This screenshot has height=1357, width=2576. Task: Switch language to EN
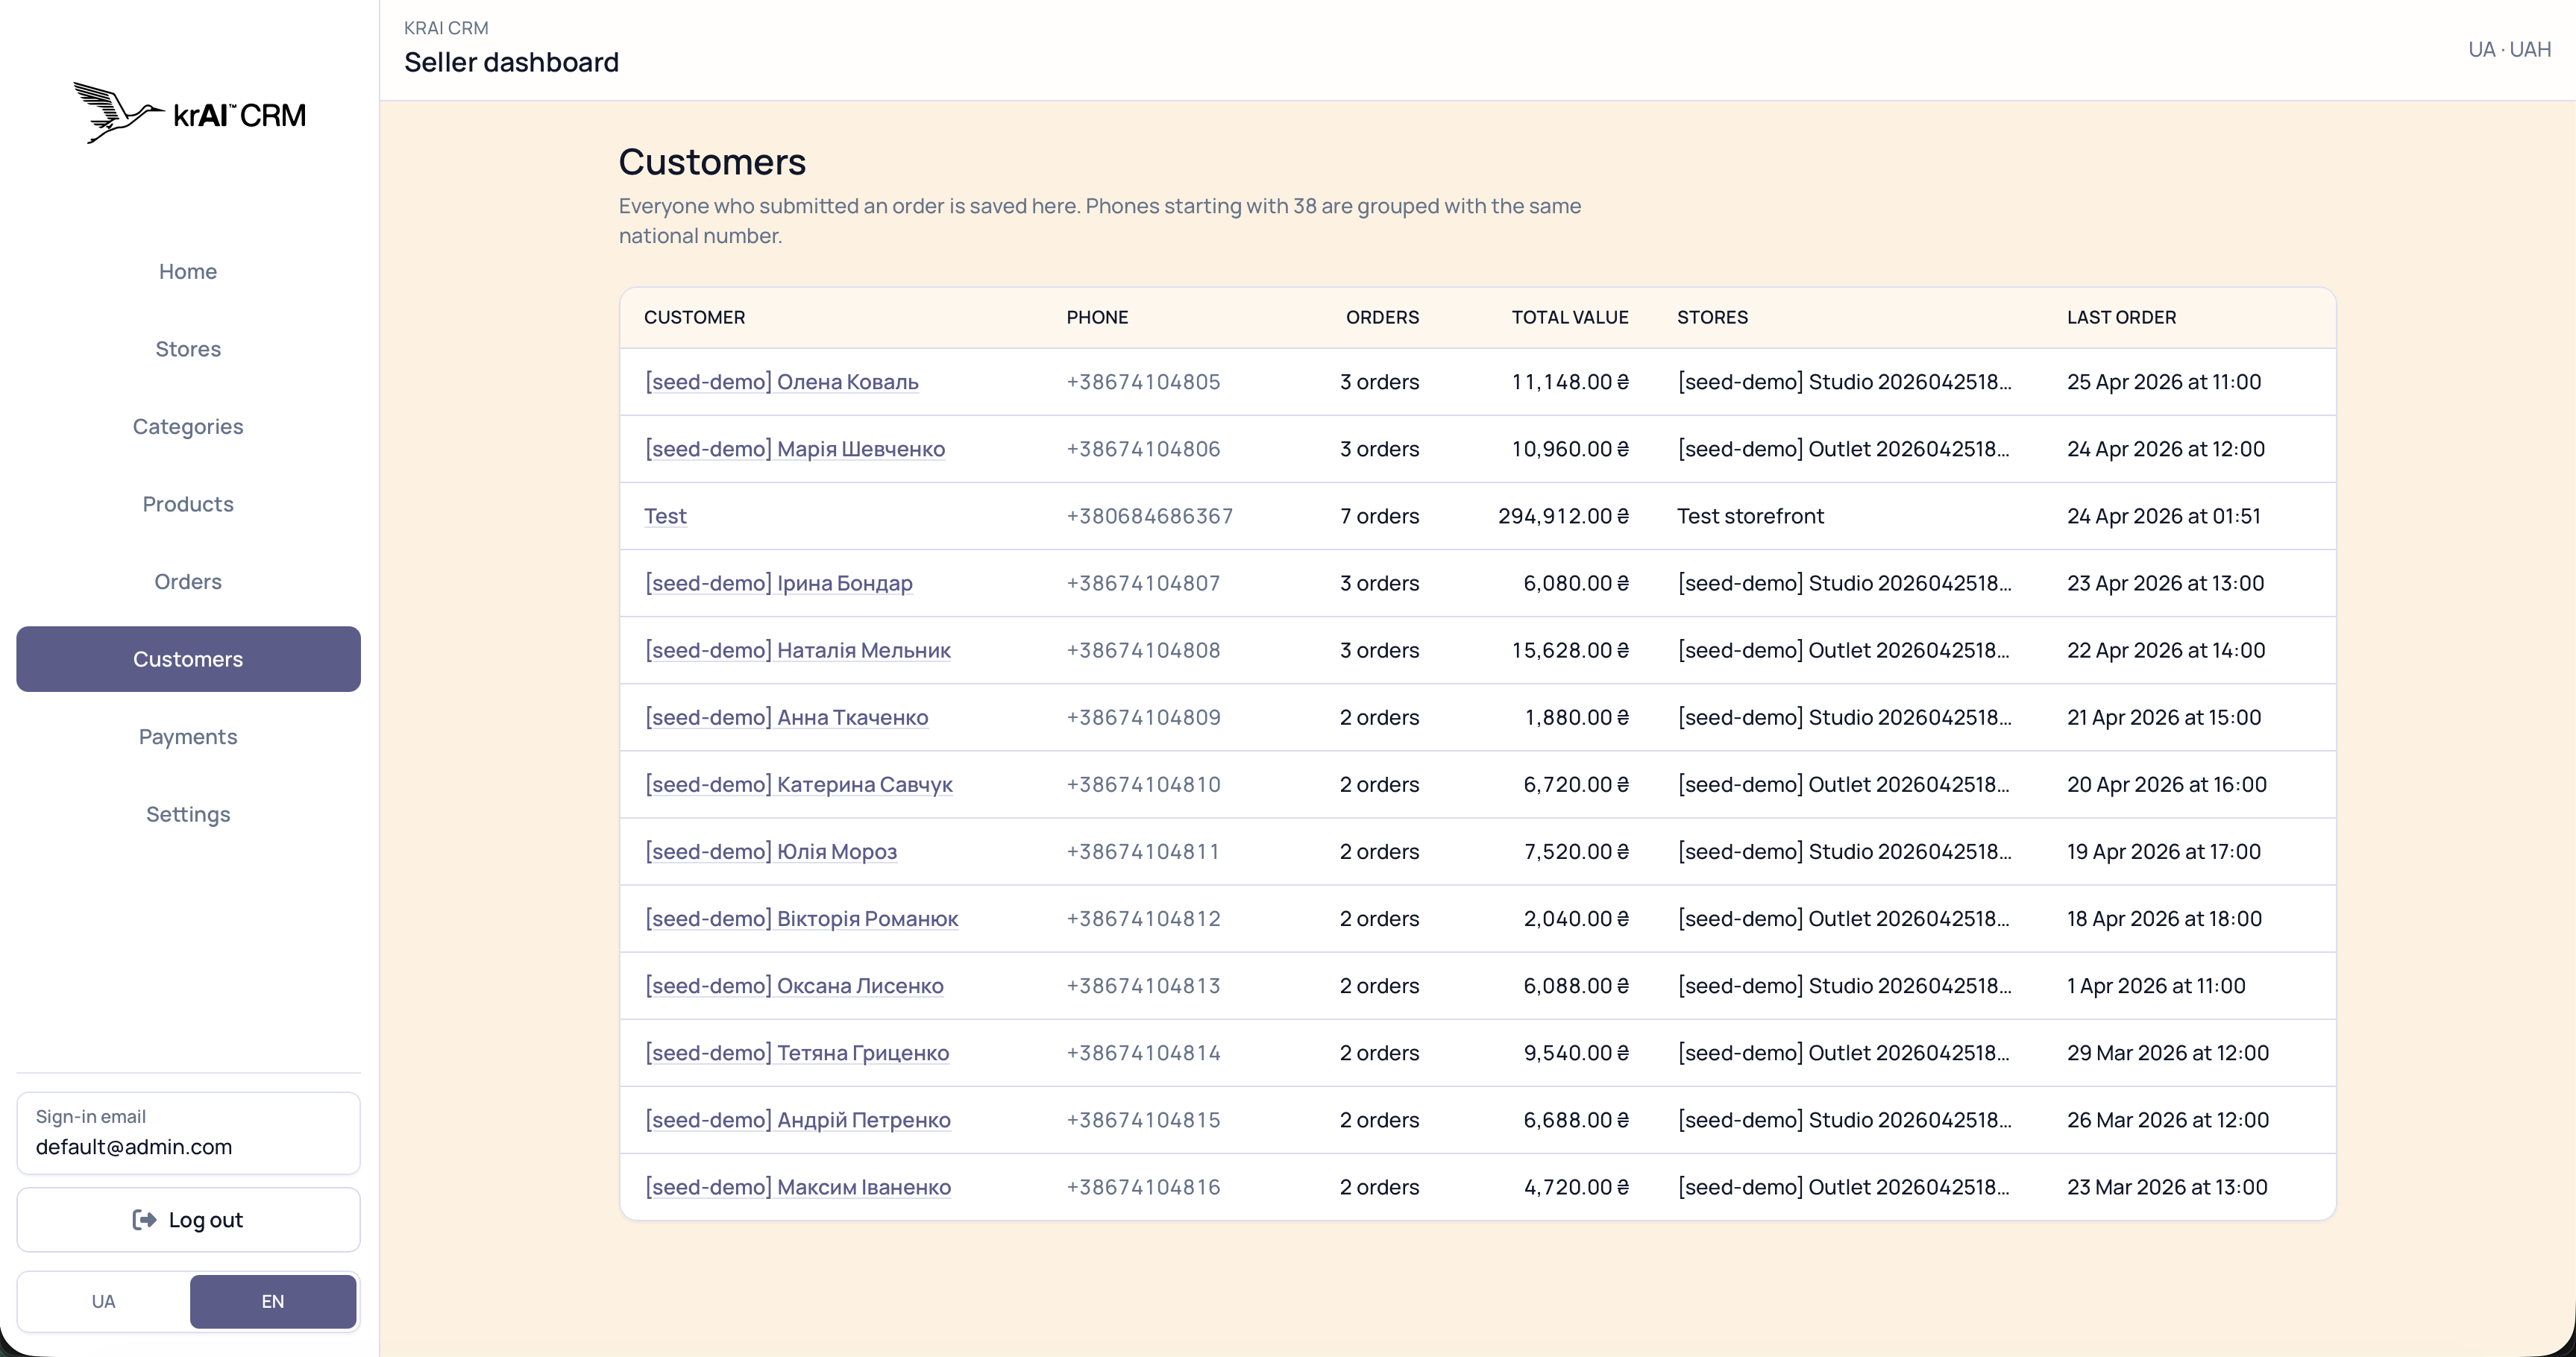[273, 1301]
